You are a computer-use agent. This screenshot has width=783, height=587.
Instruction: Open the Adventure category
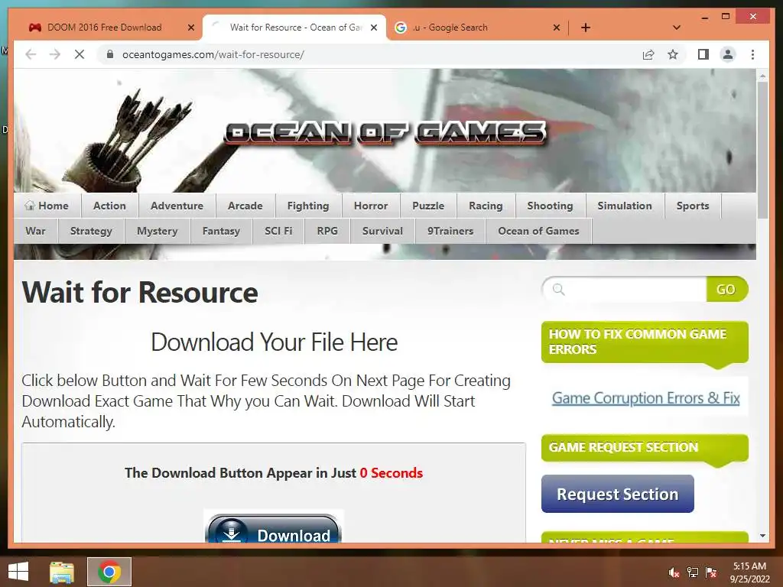pyautogui.click(x=177, y=206)
